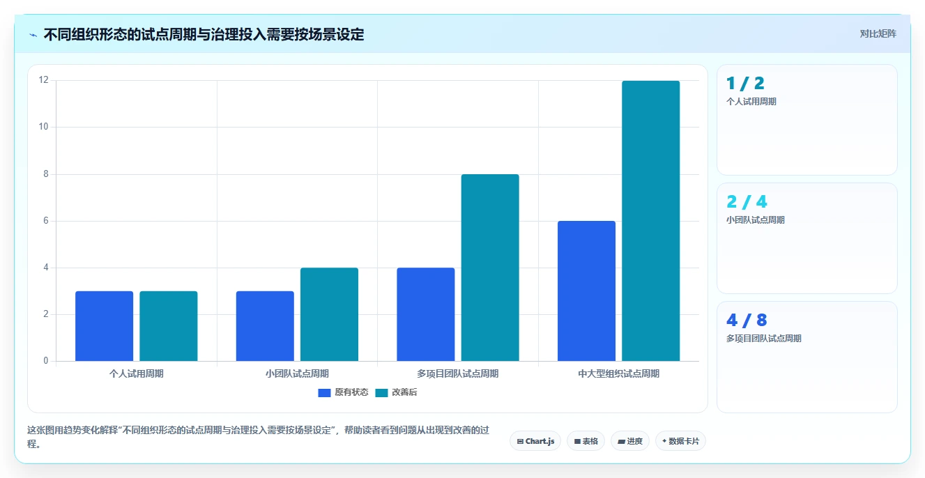925x478 pixels.
Task: Click the teal bar for 多项目团队试点周期
Action: (x=490, y=268)
